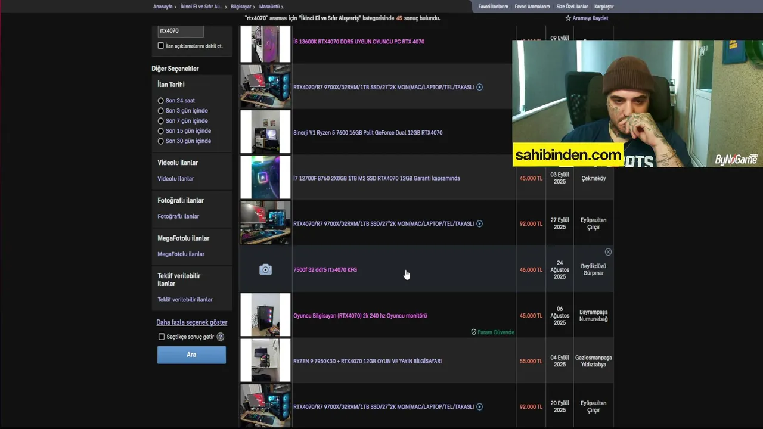763x429 pixels.
Task: Click 'Param Güvende' label on Oyuncu Bilgisayarı listing
Action: 496,332
